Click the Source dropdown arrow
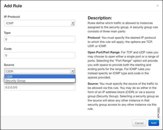The image size is (163, 130). pos(72,71)
